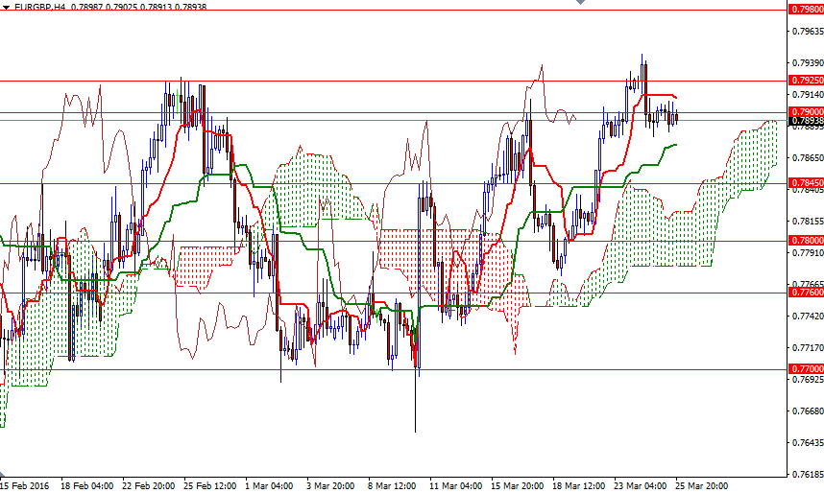Click the current price tag 0.78938
The height and width of the screenshot is (493, 824).
pyautogui.click(x=807, y=121)
